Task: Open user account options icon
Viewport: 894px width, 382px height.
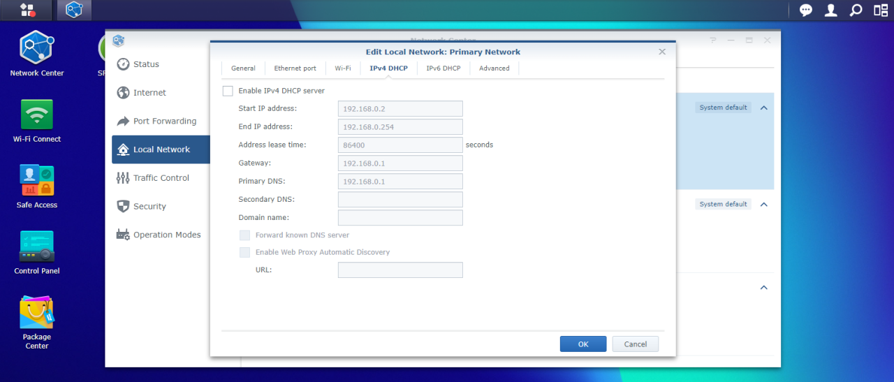Action: [x=830, y=10]
